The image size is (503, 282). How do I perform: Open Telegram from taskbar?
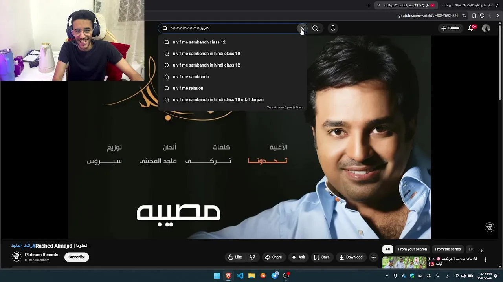click(x=275, y=276)
